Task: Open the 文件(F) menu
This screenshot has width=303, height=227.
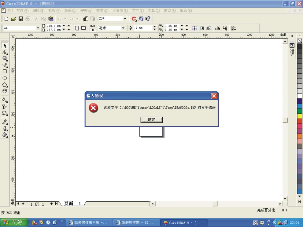Action: tap(22, 11)
